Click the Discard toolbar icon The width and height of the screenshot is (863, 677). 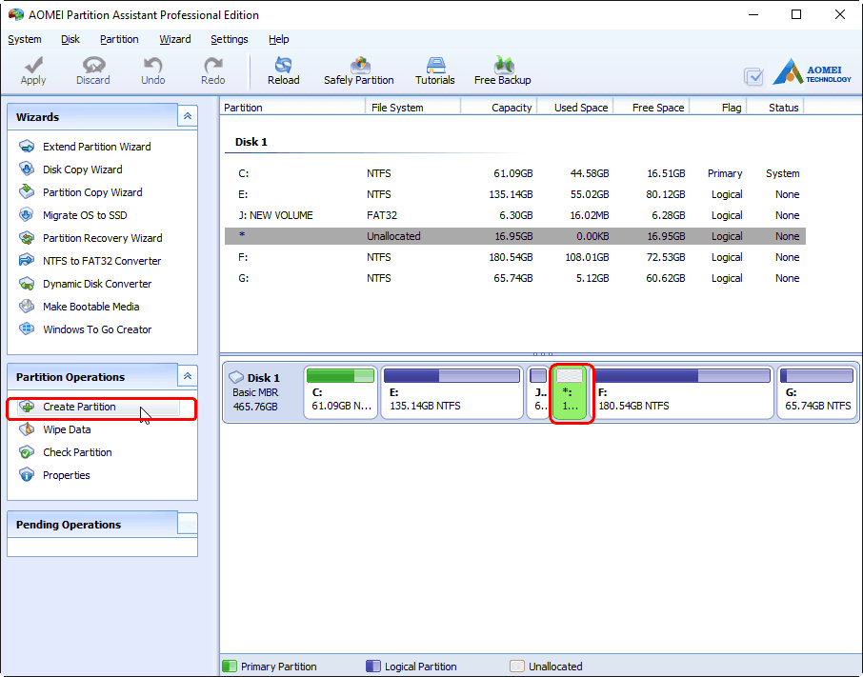click(93, 71)
